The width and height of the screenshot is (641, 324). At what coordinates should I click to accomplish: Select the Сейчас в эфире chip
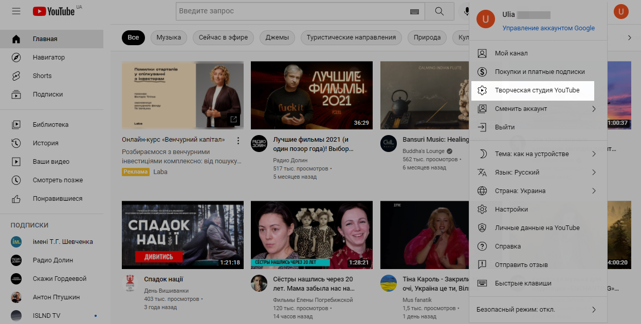(223, 37)
